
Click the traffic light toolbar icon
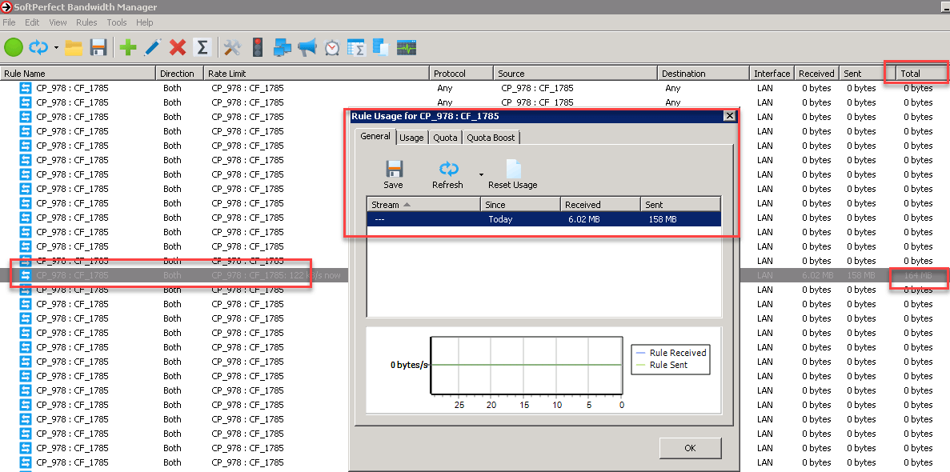[x=258, y=47]
